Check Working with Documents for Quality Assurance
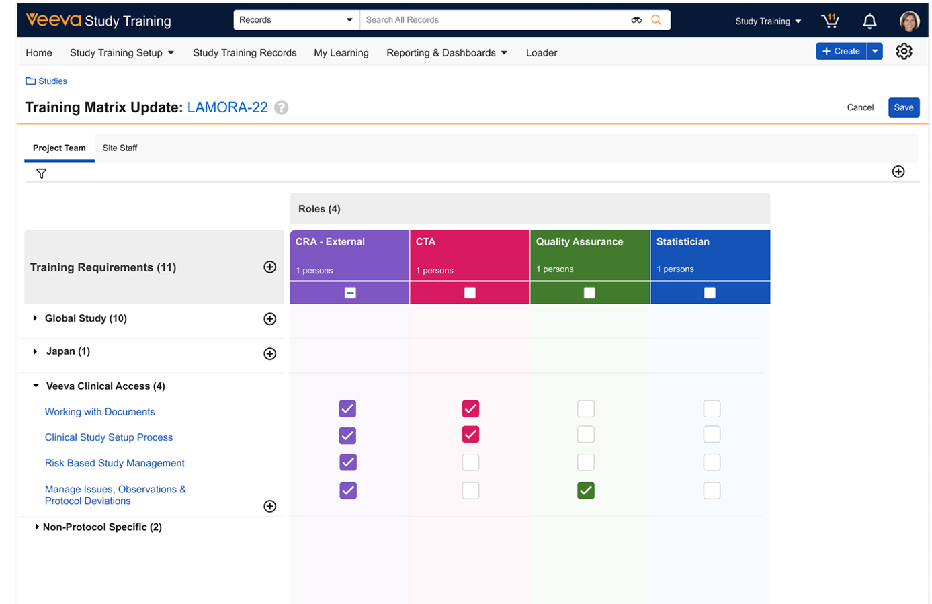Image resolution: width=932 pixels, height=604 pixels. (586, 408)
